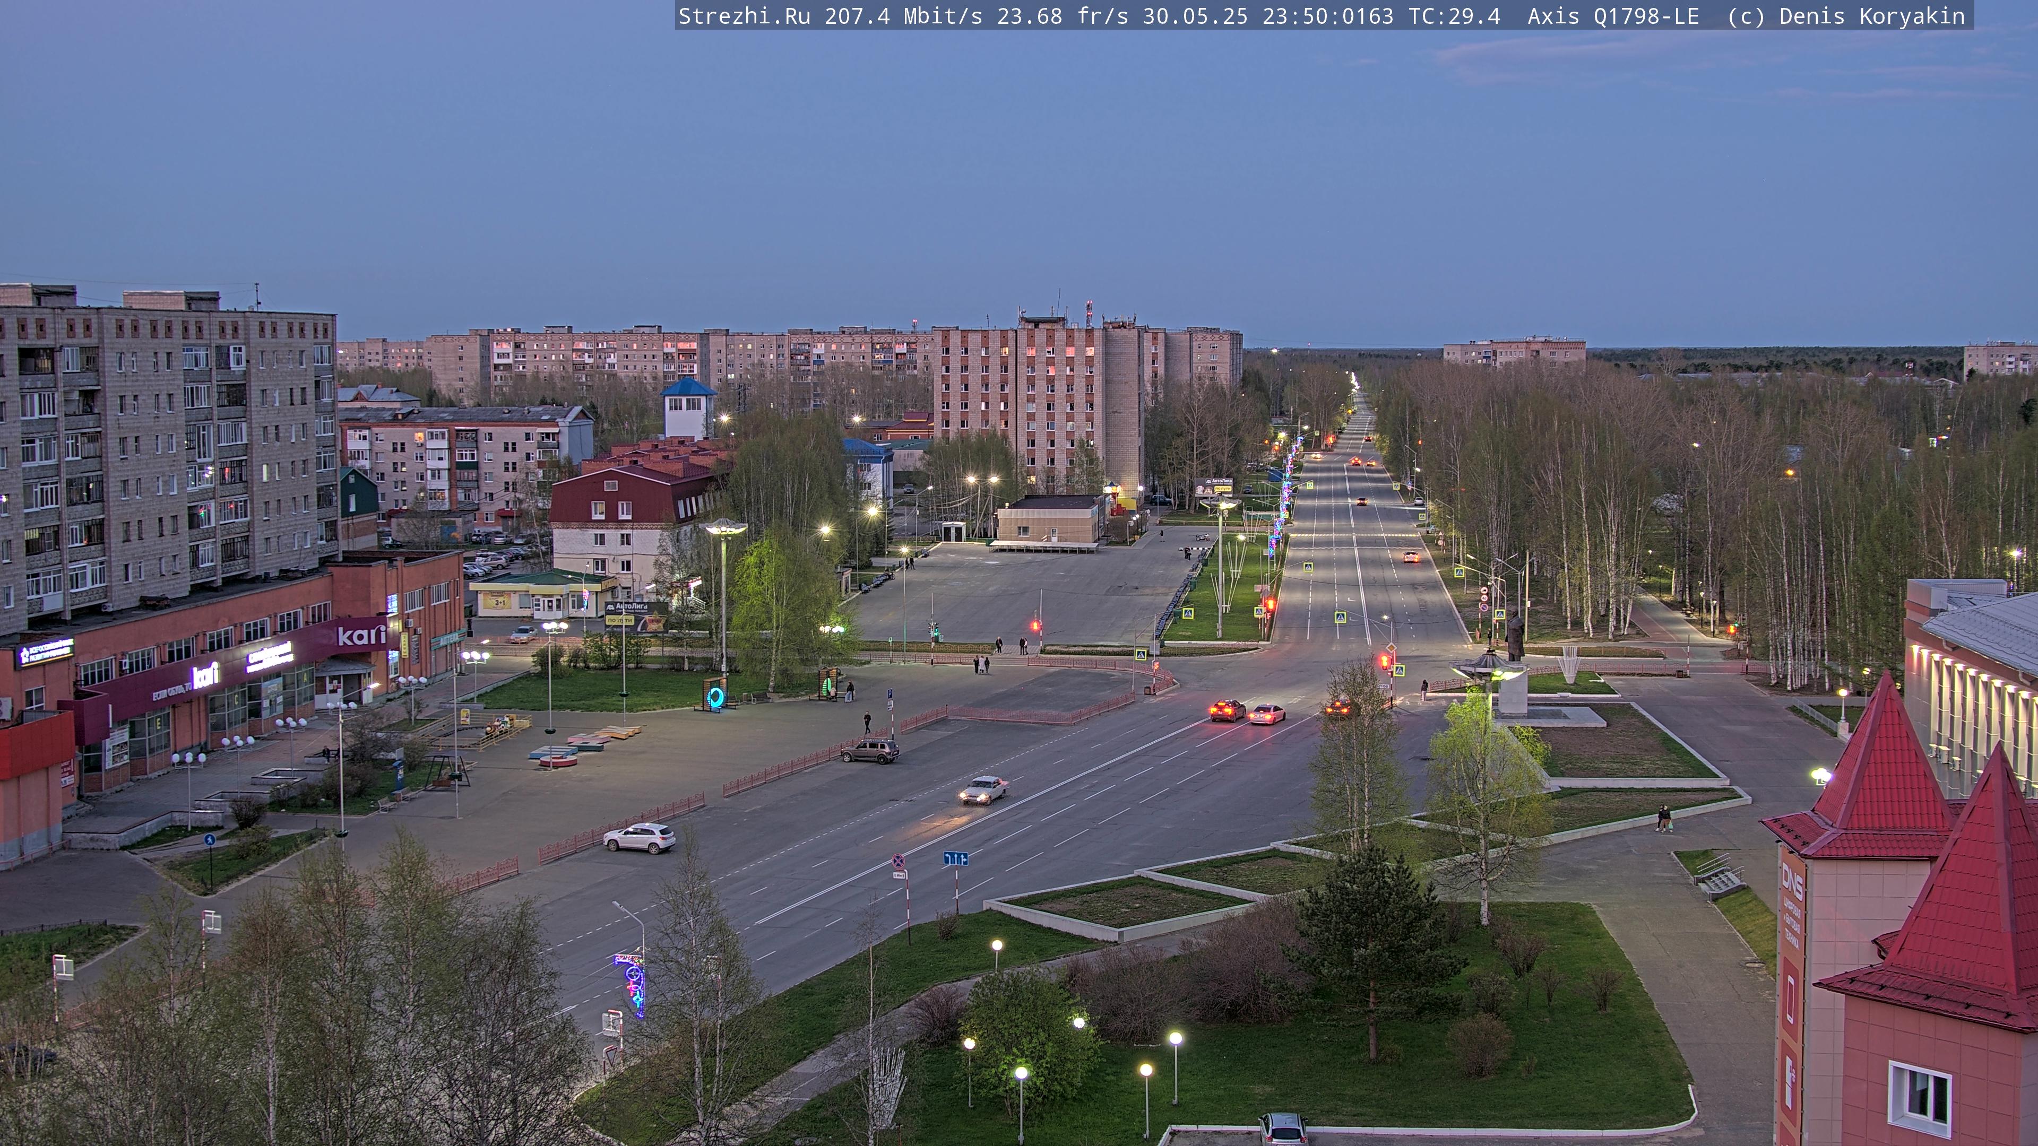Click the "Strezhi.Ru" overlay text
Screen dimensions: 2038x1146
coord(744,16)
